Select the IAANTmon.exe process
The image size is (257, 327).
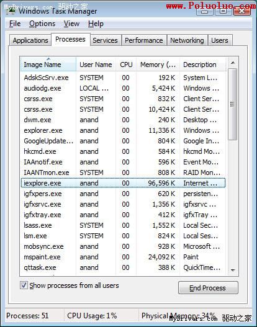123,172
